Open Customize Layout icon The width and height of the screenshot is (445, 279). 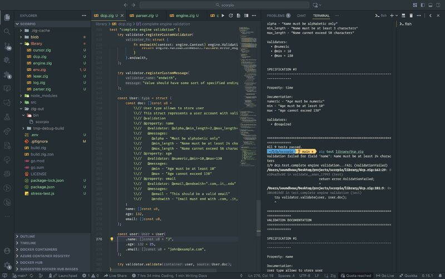pyautogui.click(x=415, y=5)
